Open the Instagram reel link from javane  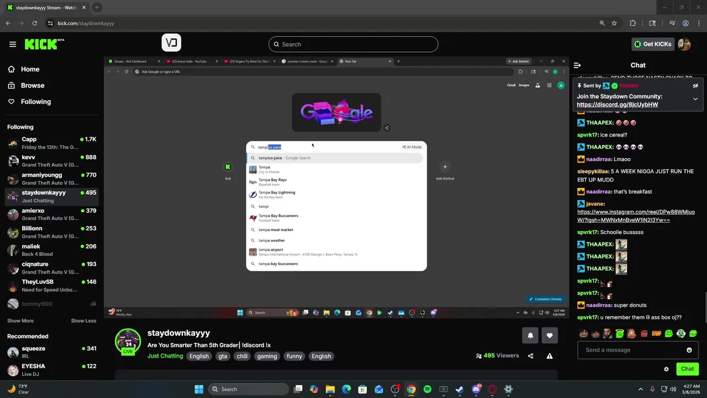click(636, 216)
